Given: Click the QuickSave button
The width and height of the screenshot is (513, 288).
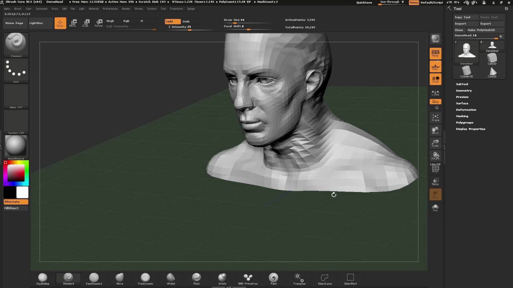Looking at the screenshot, I should [x=364, y=2].
